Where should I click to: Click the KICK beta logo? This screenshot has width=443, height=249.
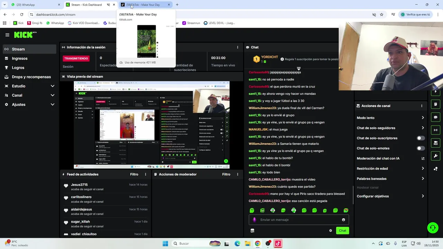click(x=25, y=35)
